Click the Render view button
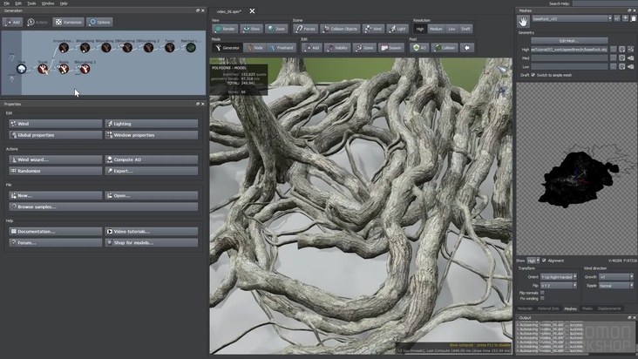The width and height of the screenshot is (638, 359). point(227,29)
